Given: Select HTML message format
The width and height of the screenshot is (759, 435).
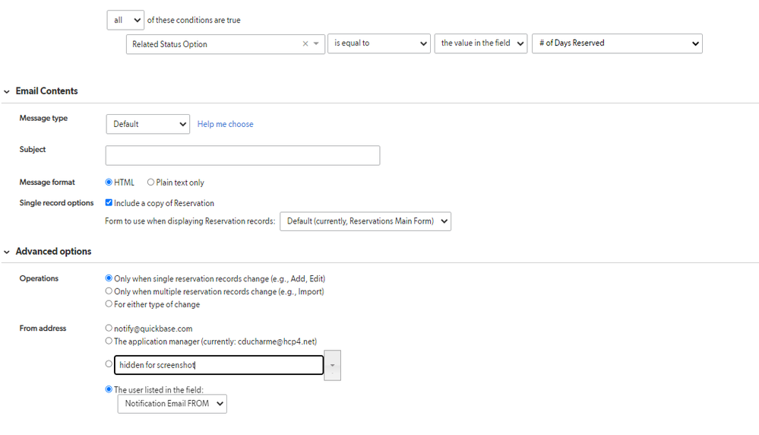Looking at the screenshot, I should pos(109,183).
